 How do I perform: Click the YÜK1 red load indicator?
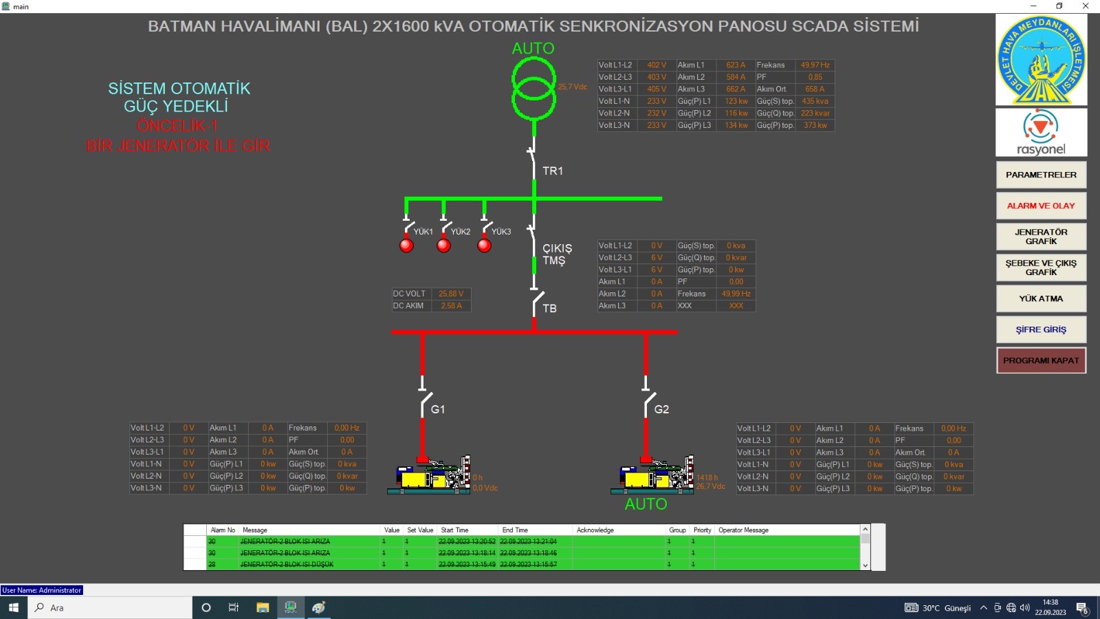point(407,246)
